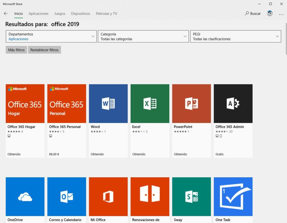The height and width of the screenshot is (223, 287).
Task: Click the Office 365 Admin title text
Action: (230, 127)
